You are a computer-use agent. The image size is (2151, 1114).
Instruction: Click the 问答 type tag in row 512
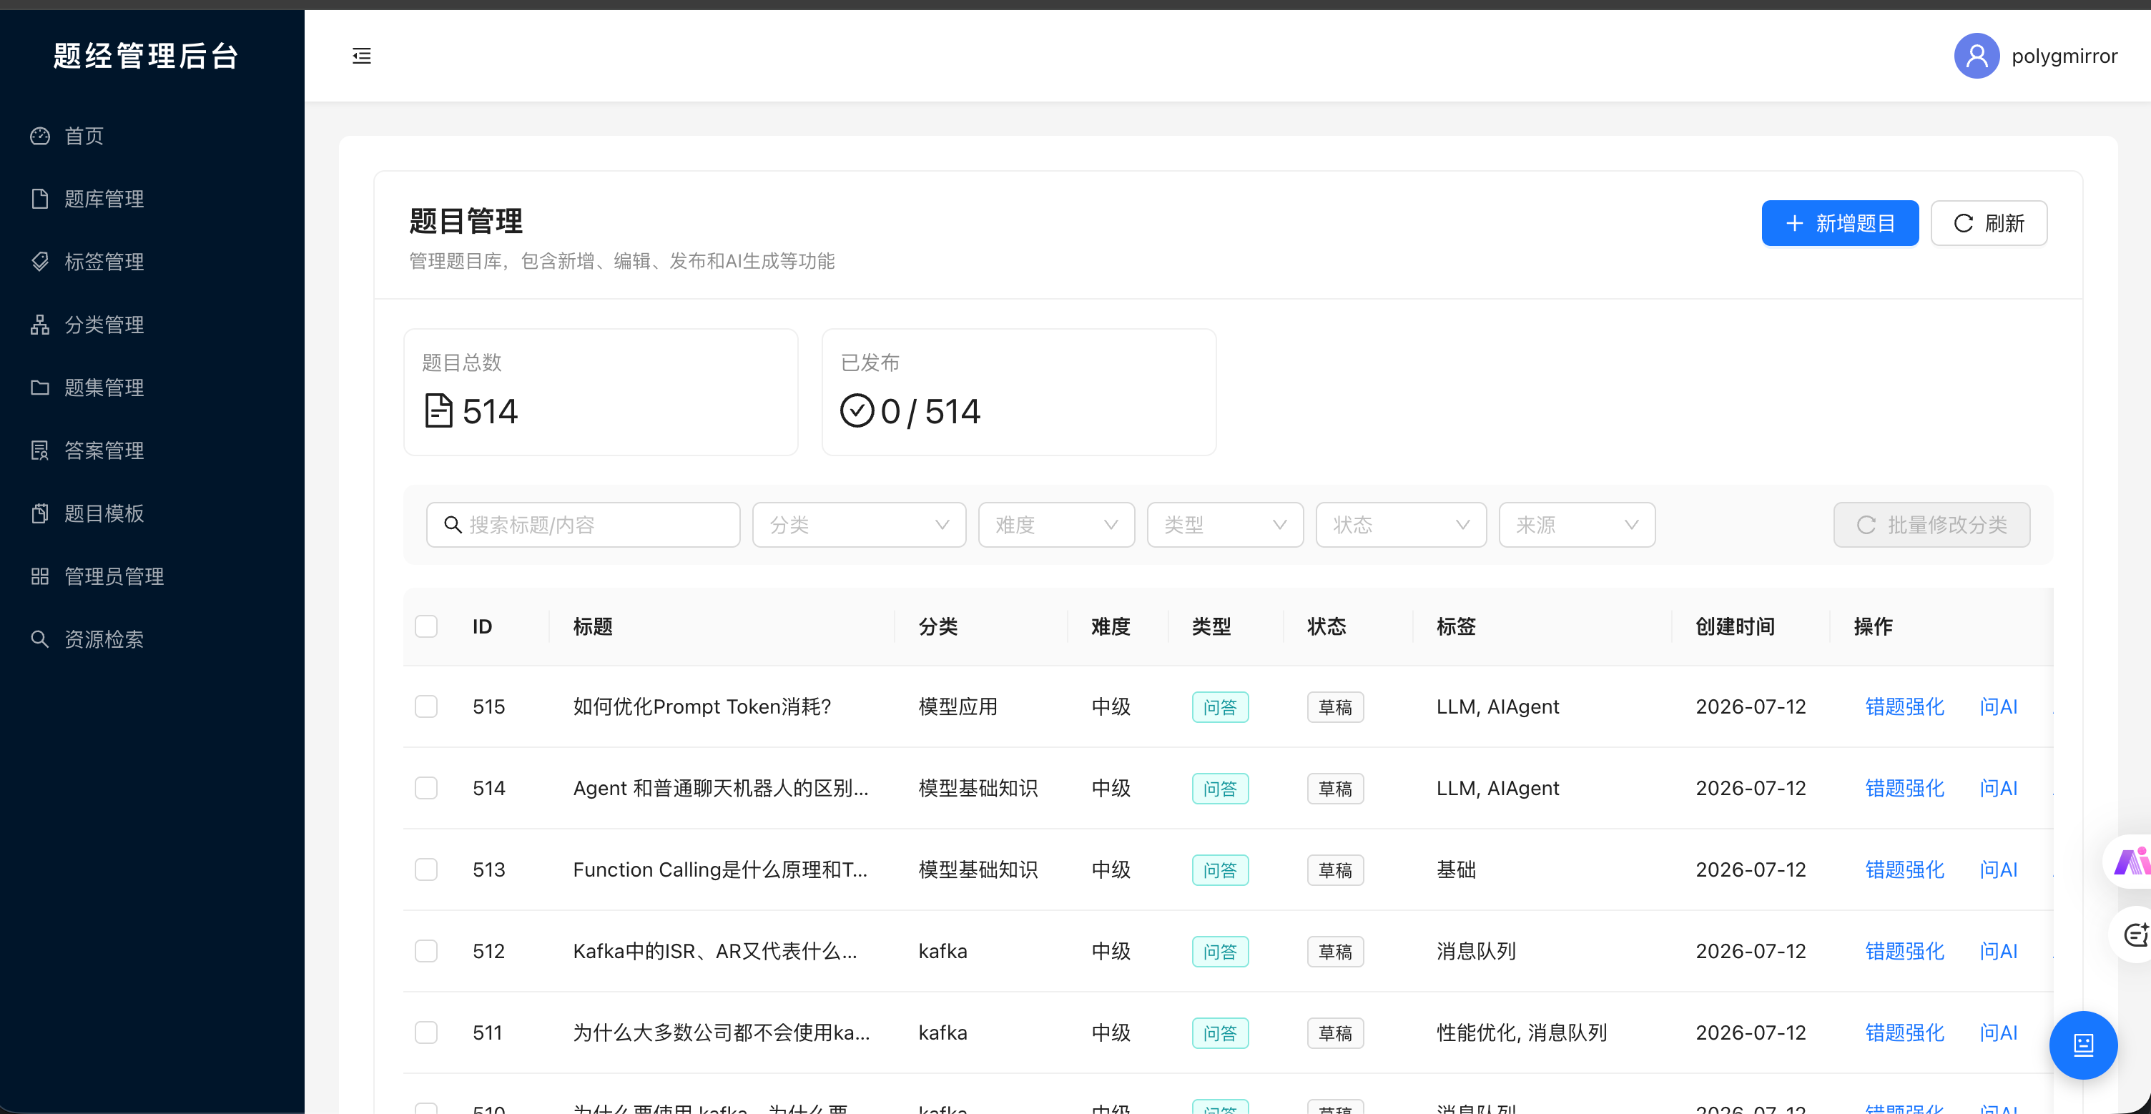click(x=1219, y=952)
